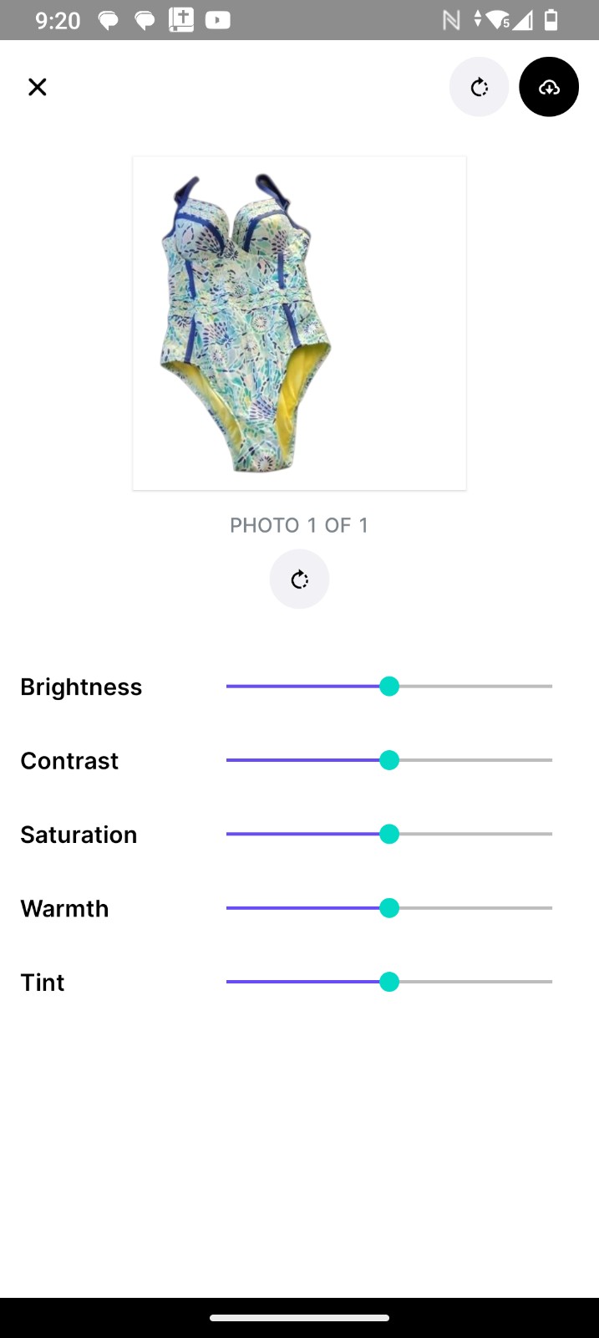Click the Brightness slider handle

[x=389, y=687]
